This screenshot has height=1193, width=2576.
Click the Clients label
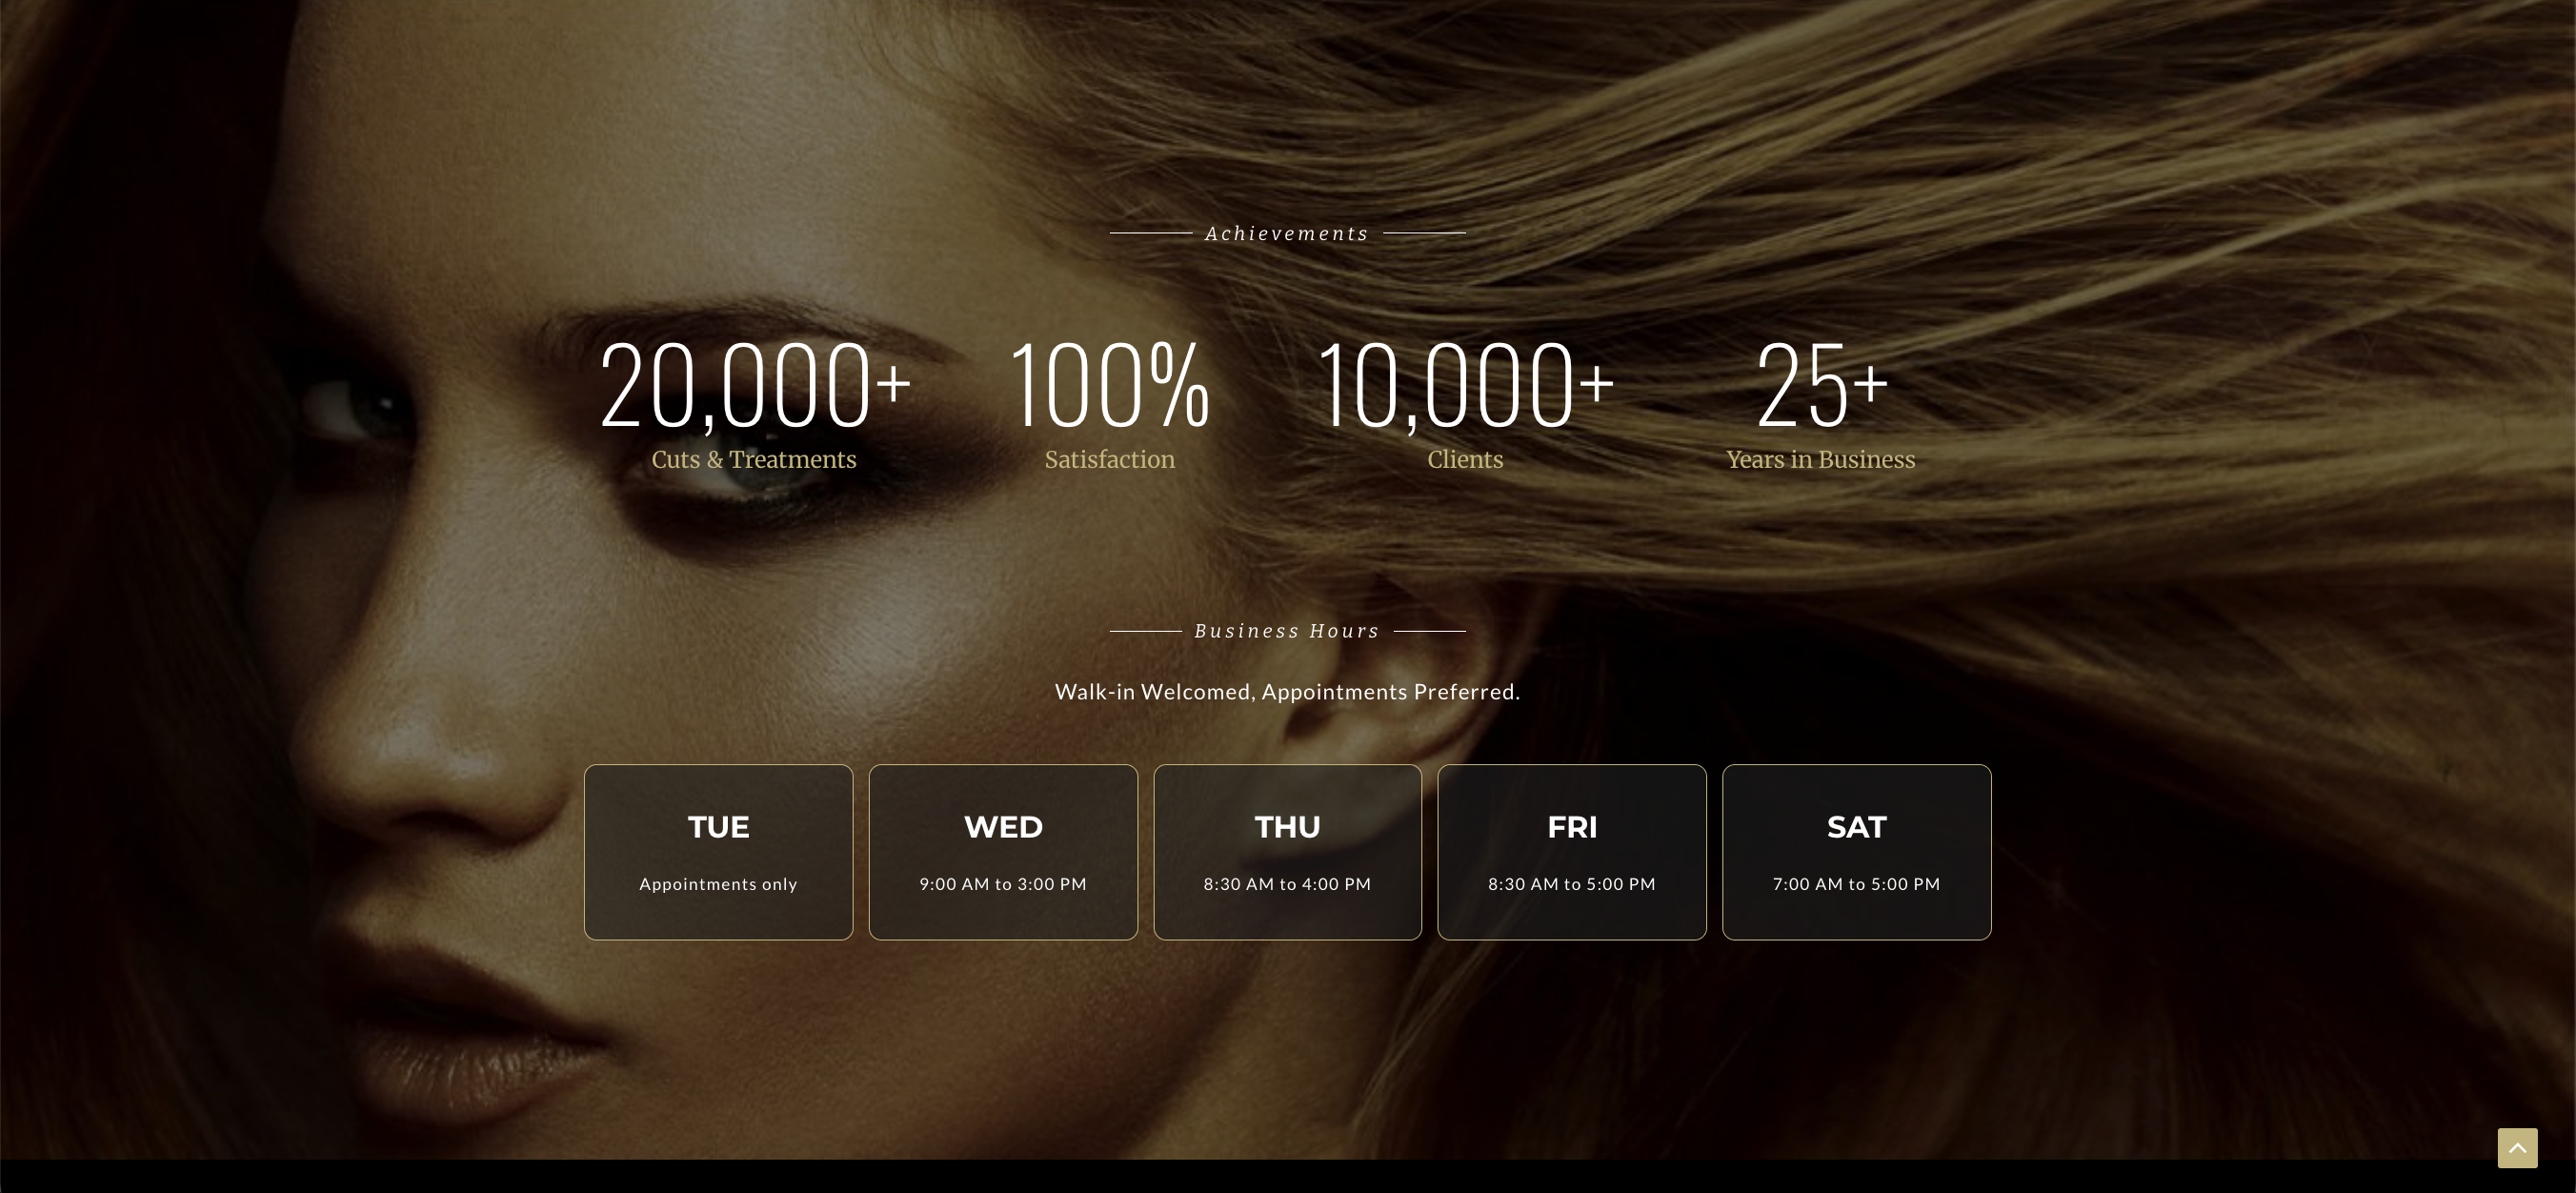[x=1465, y=459]
